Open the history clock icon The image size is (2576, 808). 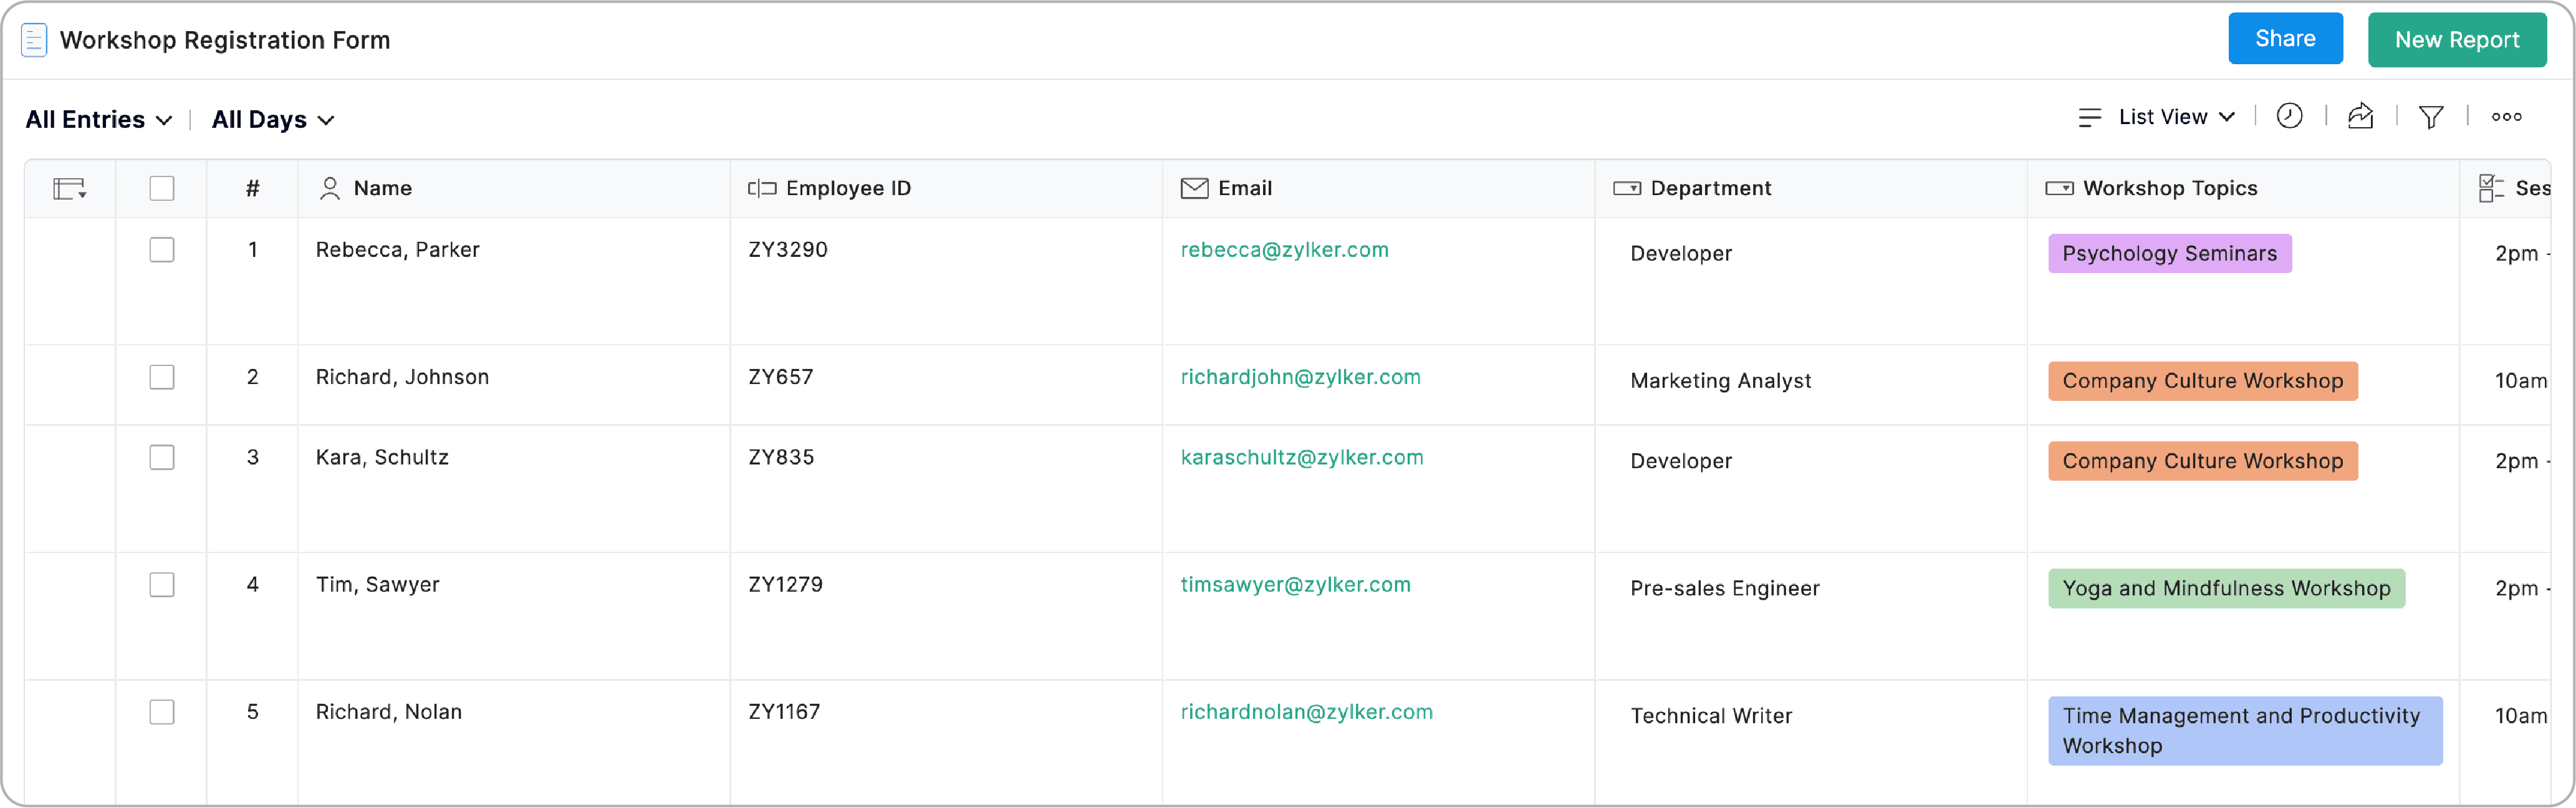2289,117
